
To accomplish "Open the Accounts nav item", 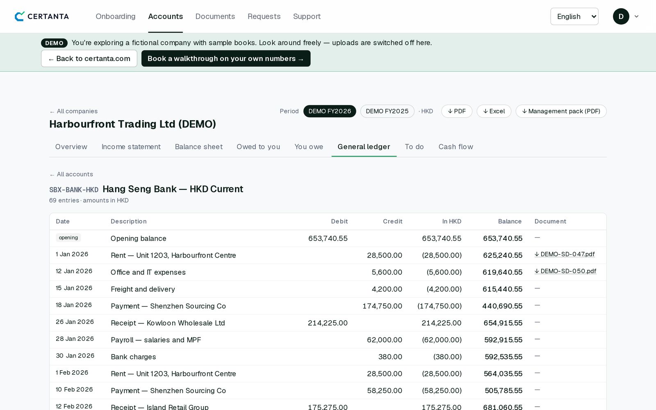I will [x=166, y=16].
